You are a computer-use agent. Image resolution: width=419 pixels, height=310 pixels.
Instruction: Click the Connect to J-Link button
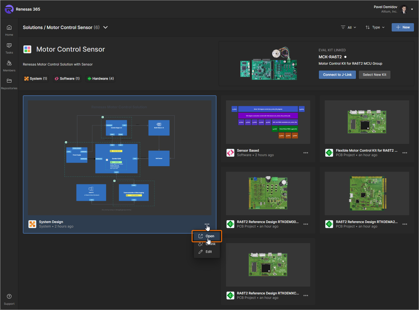(x=337, y=75)
